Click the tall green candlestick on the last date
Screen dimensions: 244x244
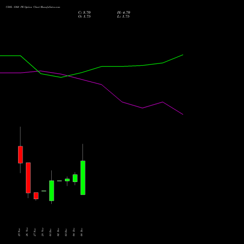point(83,178)
